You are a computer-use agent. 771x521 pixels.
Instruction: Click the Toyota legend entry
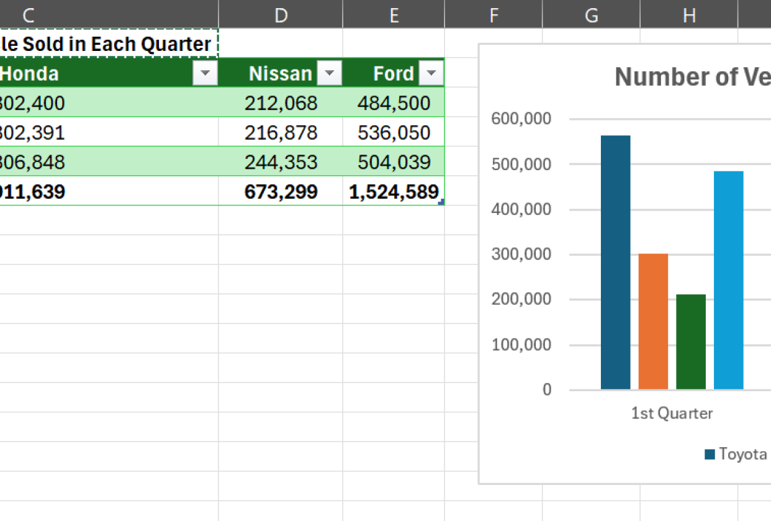[x=736, y=454]
